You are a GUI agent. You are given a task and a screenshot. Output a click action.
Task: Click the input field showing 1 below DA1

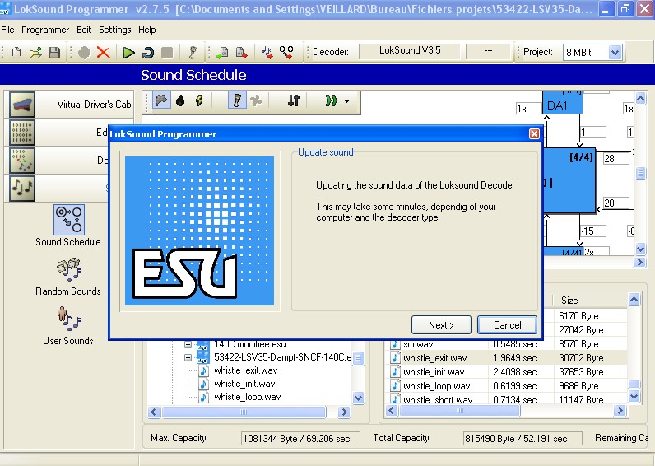point(592,133)
